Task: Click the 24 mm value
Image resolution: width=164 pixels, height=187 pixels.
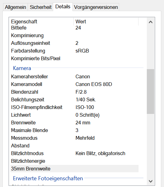Action: (x=83, y=123)
